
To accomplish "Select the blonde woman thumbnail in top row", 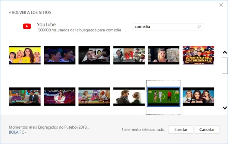I will pos(164,55).
